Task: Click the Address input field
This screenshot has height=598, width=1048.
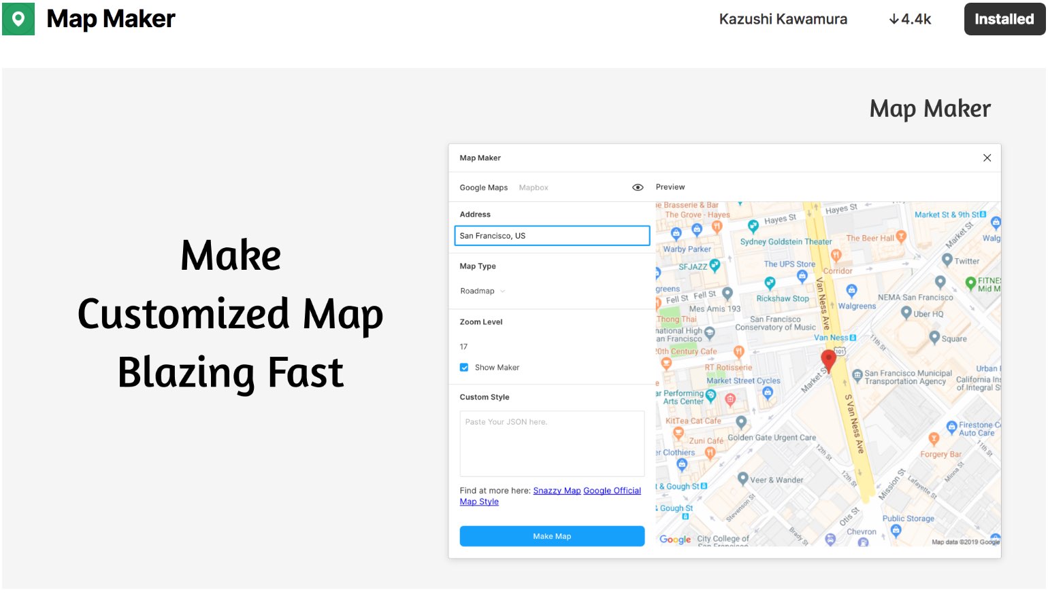Action: pyautogui.click(x=552, y=236)
